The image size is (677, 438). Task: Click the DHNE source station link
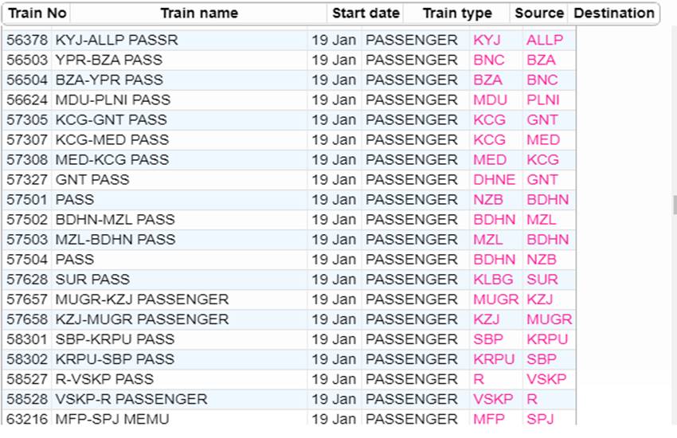(494, 180)
